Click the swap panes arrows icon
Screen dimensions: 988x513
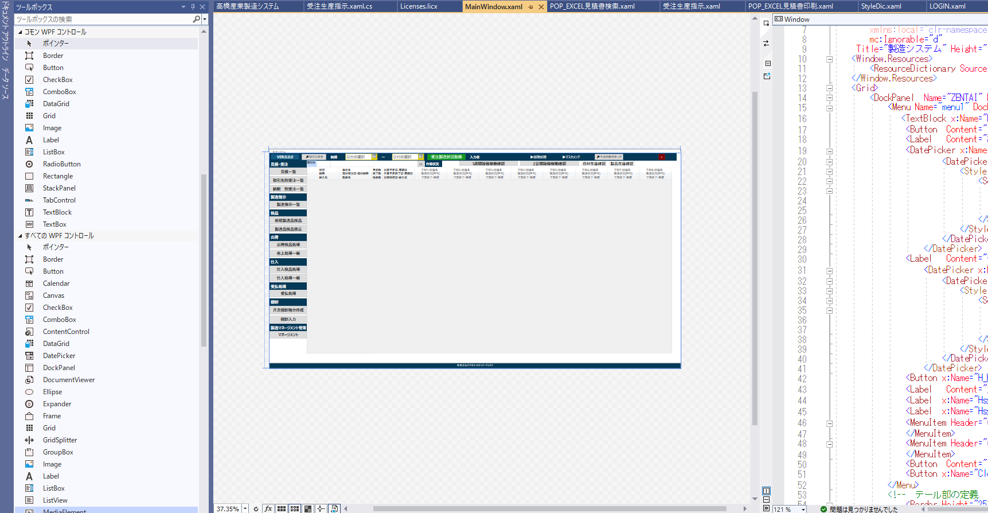click(x=766, y=44)
